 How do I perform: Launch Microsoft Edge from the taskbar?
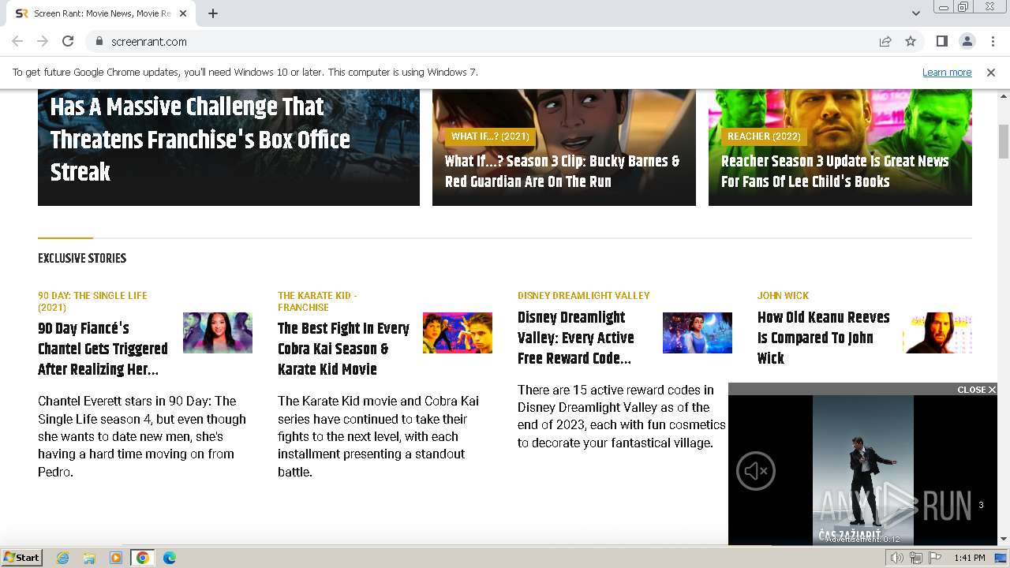170,558
